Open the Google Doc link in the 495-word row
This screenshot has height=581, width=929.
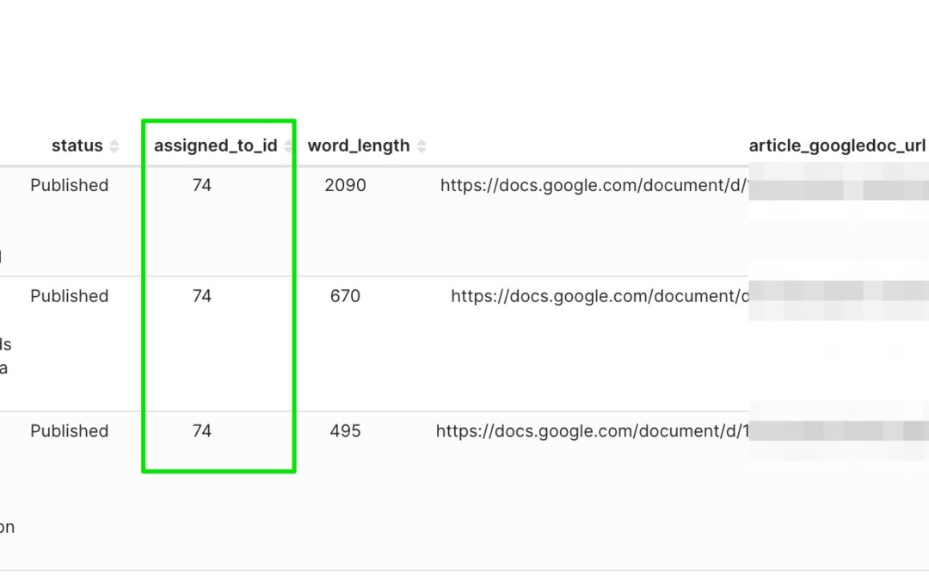[592, 431]
